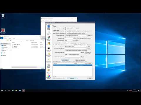The height and width of the screenshot is (105, 141).
Task: Select Documents in the Explorer navigation pane
Action: [5, 49]
